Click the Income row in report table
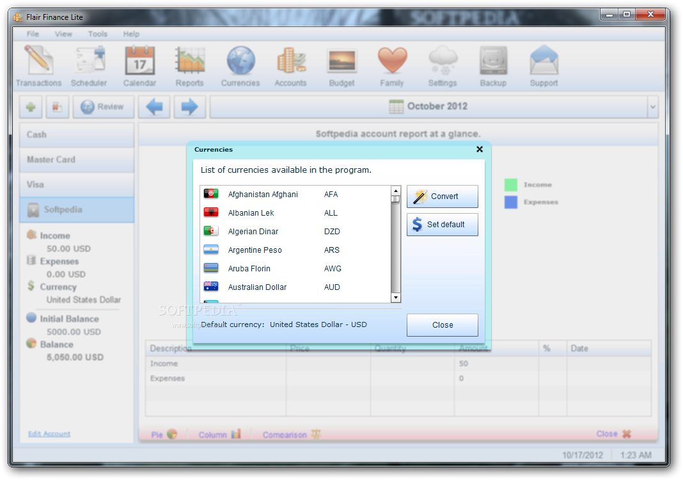Viewport: 683px width, 480px height. click(x=398, y=364)
